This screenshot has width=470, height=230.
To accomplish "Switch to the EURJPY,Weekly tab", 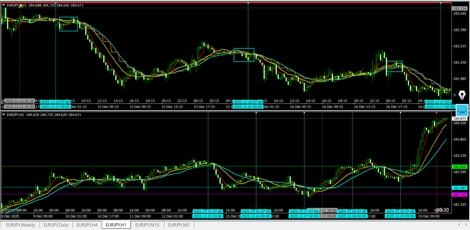I will 19,225.
